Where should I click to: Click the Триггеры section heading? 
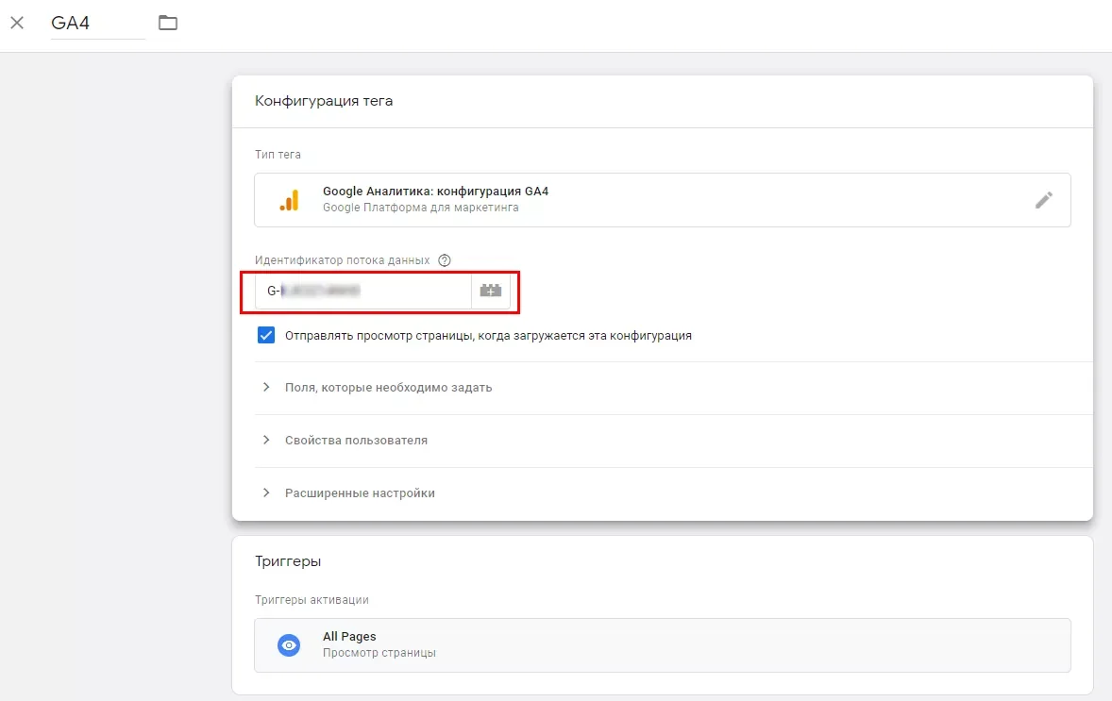(x=288, y=561)
